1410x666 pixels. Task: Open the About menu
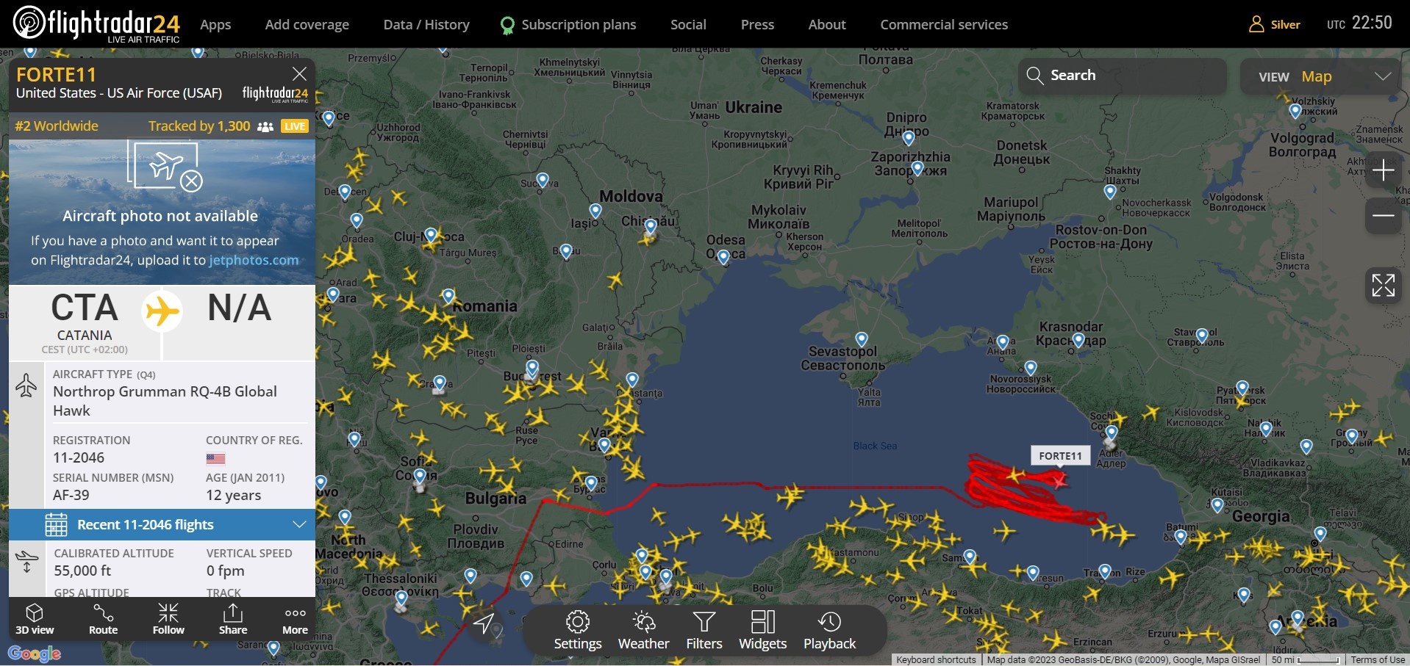coord(827,24)
